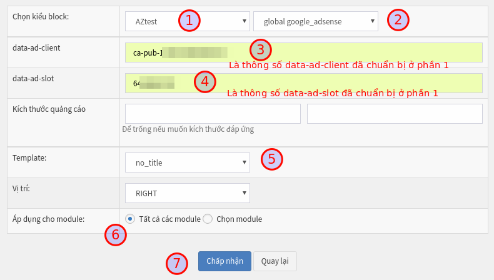Viewport: 494px width, 280px height.
Task: Expand the Template no_title dropdown
Action: click(x=187, y=162)
